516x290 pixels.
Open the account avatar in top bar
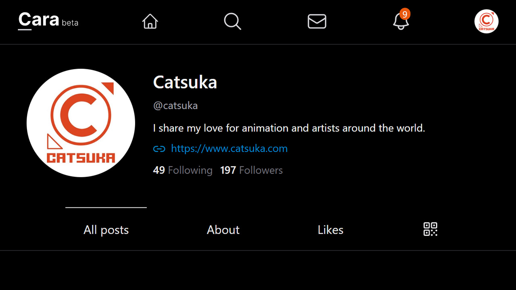click(487, 21)
